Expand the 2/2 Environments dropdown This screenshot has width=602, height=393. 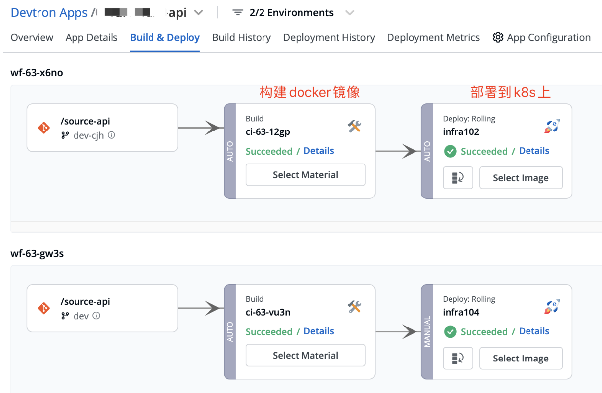(350, 12)
